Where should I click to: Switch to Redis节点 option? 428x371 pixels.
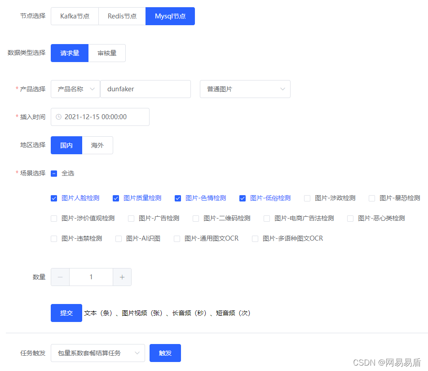122,16
